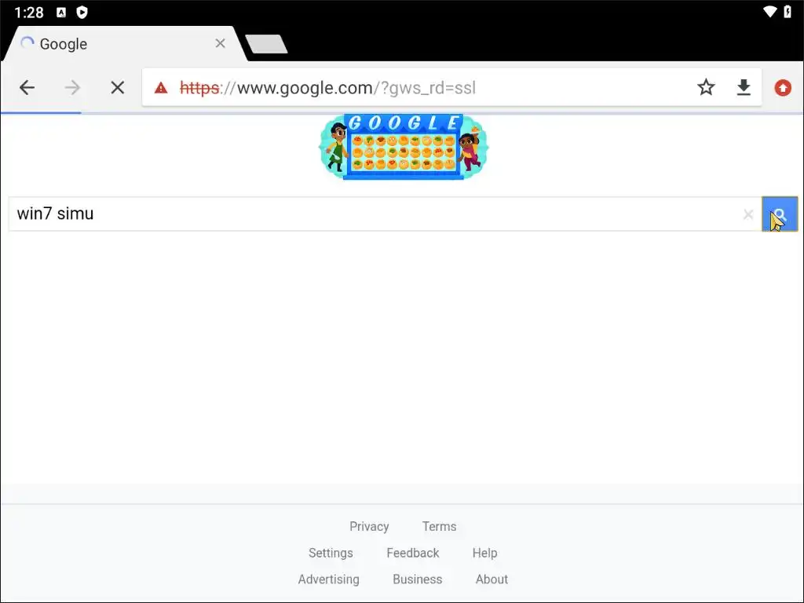Open the About link

(492, 579)
